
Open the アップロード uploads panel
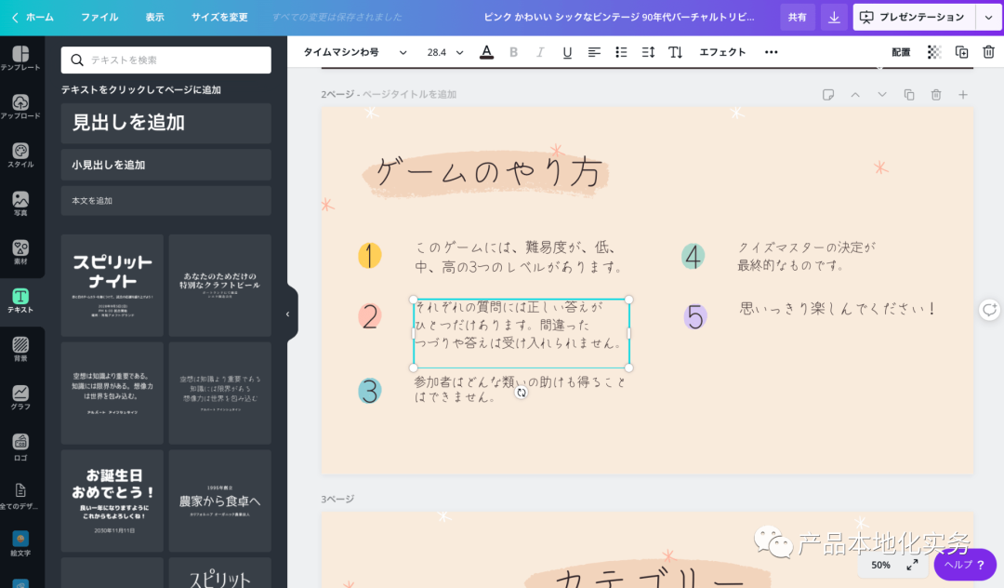point(20,106)
